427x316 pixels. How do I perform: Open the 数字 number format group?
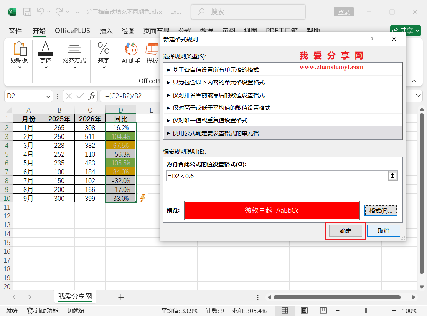pos(104,56)
